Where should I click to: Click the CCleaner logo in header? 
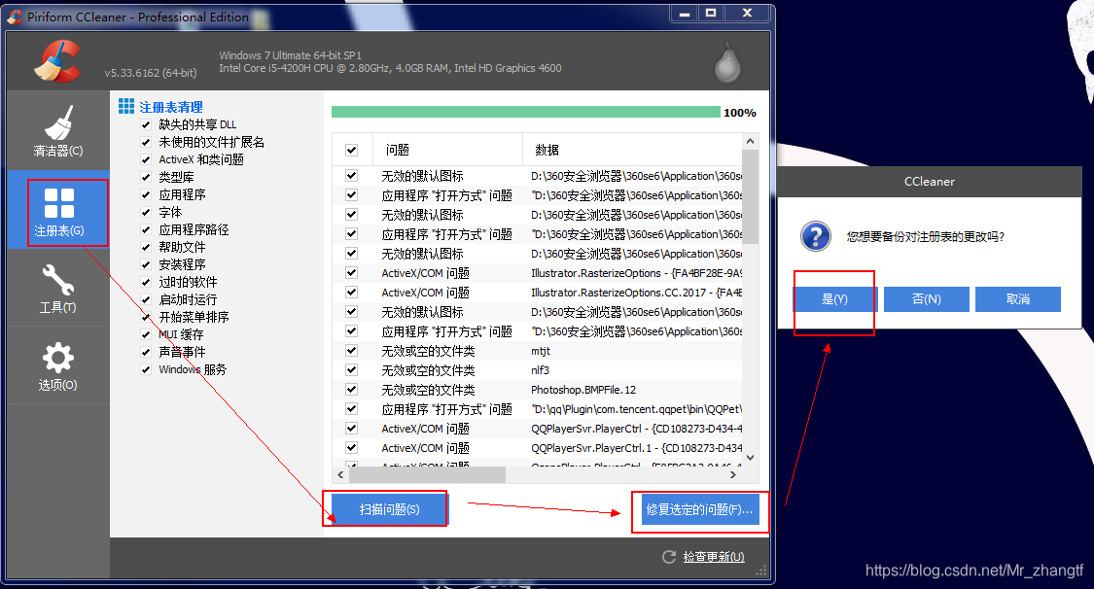coord(58,61)
